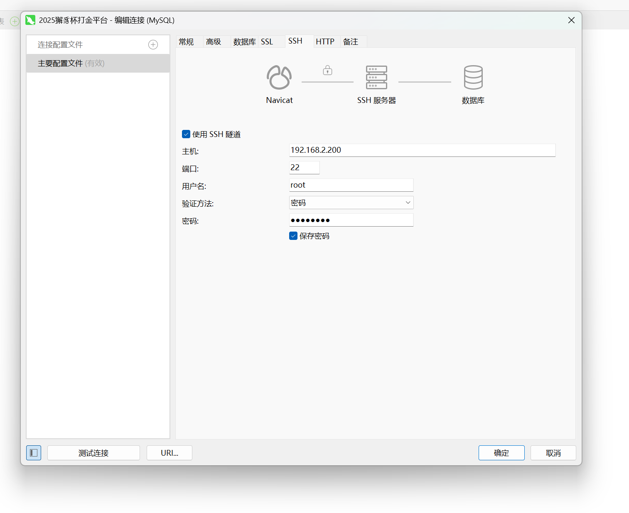Click the 用户名: label
The height and width of the screenshot is (513, 629).
point(194,186)
